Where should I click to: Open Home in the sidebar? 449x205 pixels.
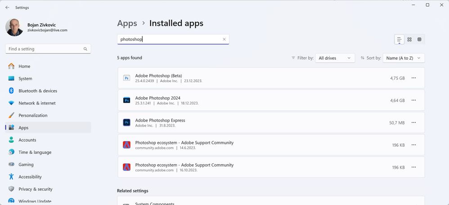(48, 66)
